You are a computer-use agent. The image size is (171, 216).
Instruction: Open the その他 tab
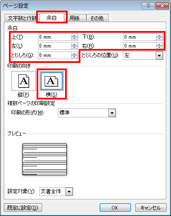[x=97, y=18]
